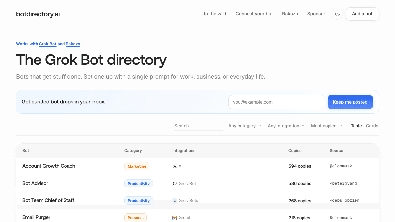Image resolution: width=395 pixels, height=222 pixels.
Task: Click the 594 copies count
Action: [x=300, y=166]
